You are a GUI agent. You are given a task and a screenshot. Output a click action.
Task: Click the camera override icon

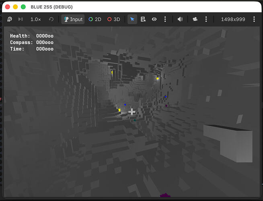click(x=195, y=19)
